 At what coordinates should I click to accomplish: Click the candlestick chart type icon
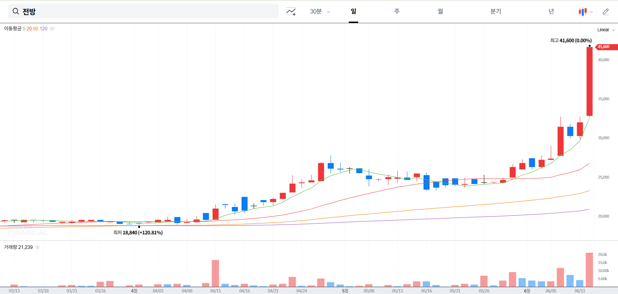click(582, 12)
